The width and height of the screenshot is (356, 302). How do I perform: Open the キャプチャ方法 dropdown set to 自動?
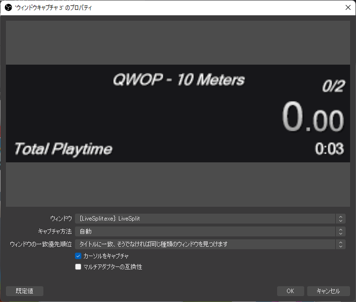210,231
